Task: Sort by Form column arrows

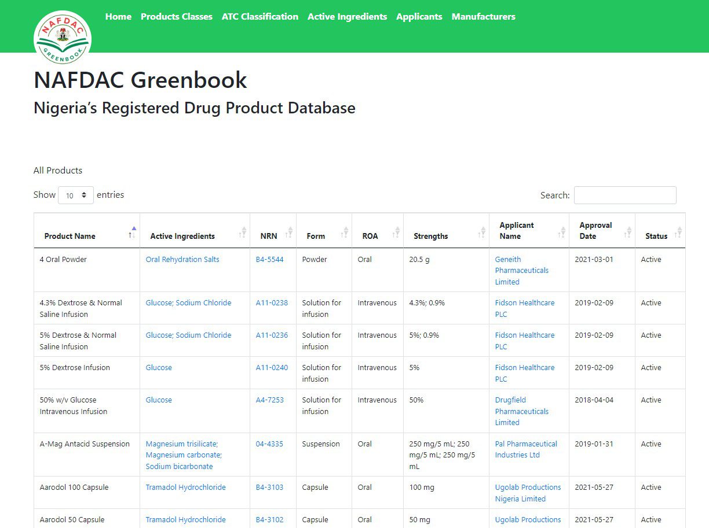Action: point(345,232)
